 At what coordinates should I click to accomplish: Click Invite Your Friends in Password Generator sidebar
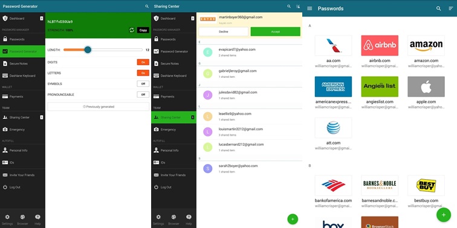pyautogui.click(x=22, y=175)
